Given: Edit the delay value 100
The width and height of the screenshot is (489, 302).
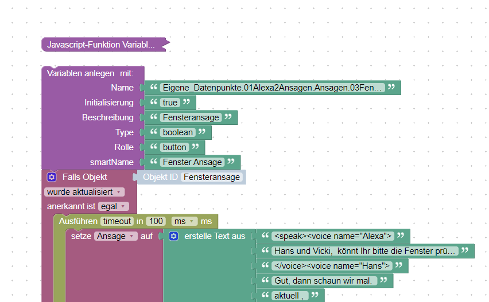Looking at the screenshot, I should (156, 221).
